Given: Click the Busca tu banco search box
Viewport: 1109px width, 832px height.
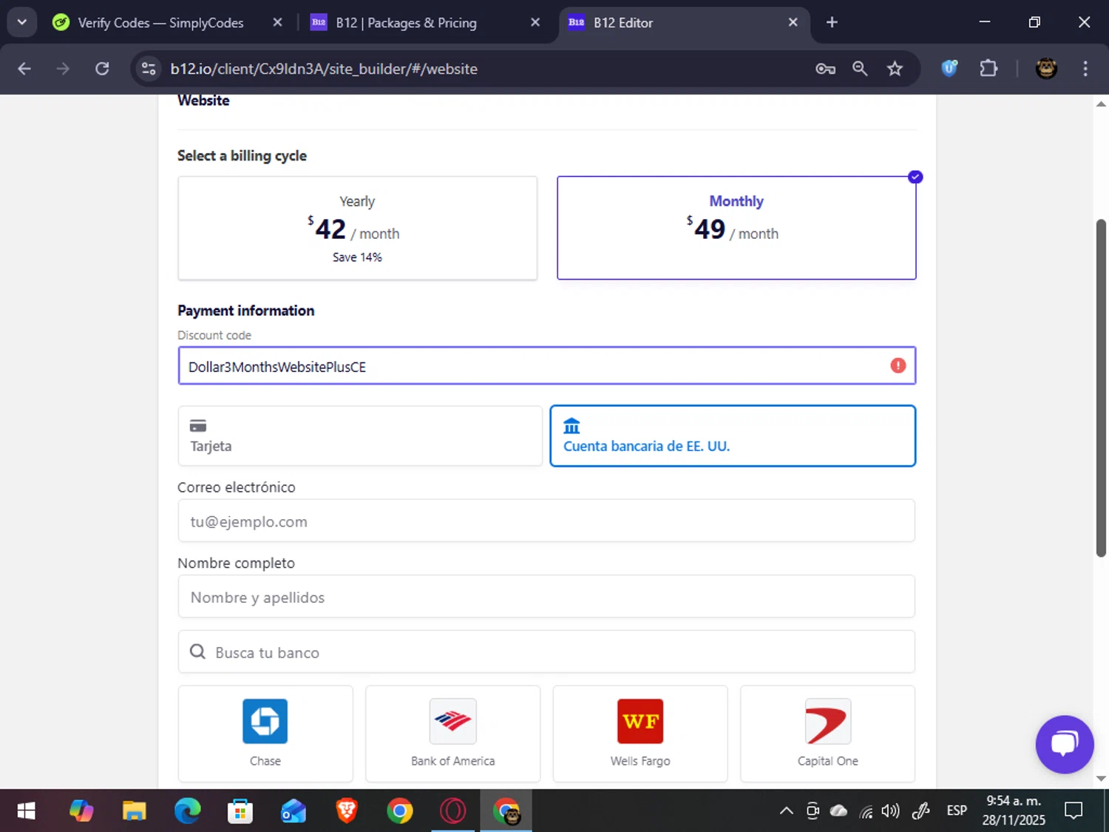Looking at the screenshot, I should [x=546, y=652].
